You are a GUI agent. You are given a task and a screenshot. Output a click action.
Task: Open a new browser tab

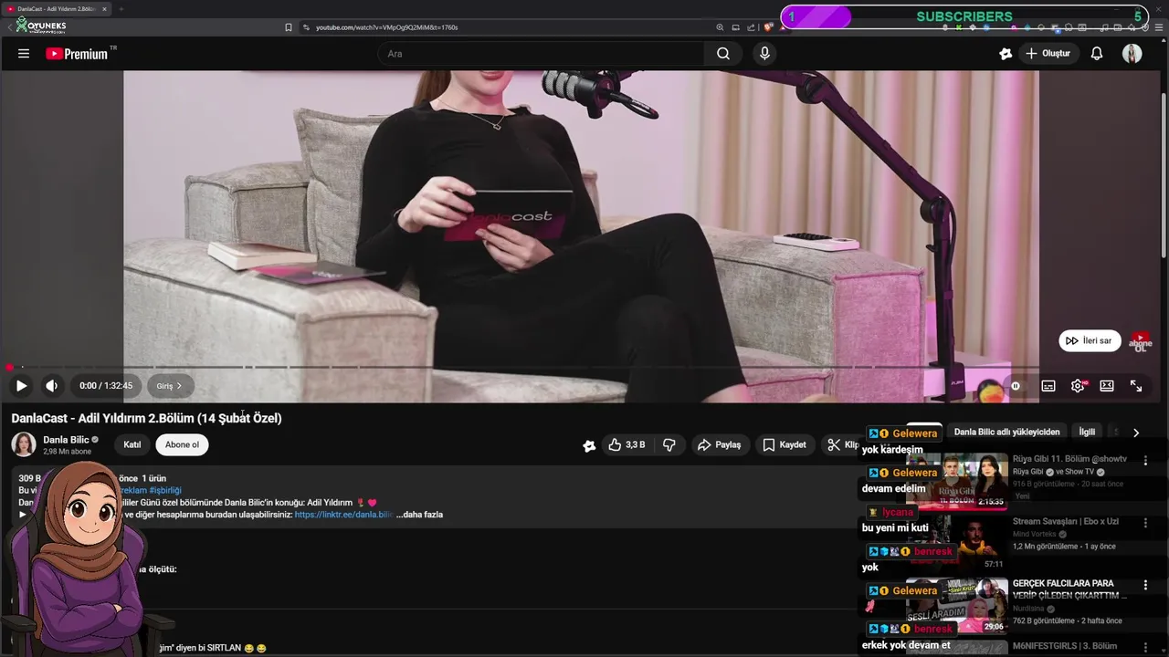click(x=121, y=9)
